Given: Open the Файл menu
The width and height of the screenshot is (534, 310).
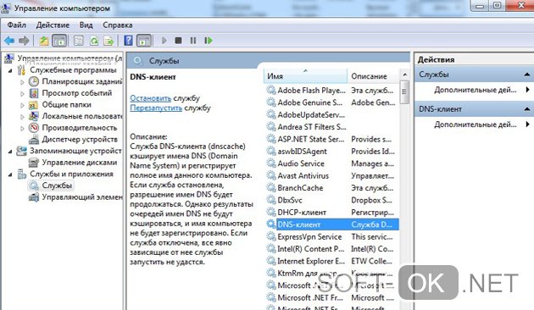Looking at the screenshot, I should [16, 25].
